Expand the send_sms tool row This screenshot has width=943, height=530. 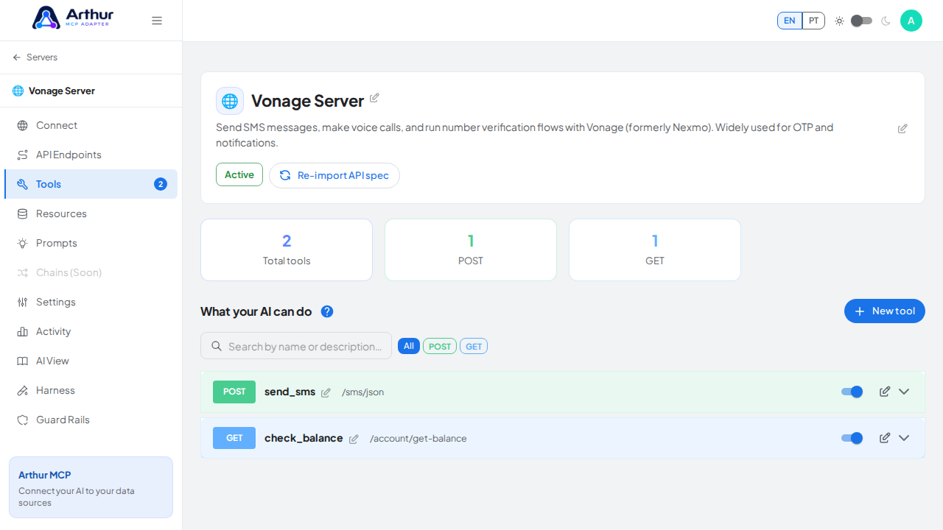pyautogui.click(x=904, y=392)
